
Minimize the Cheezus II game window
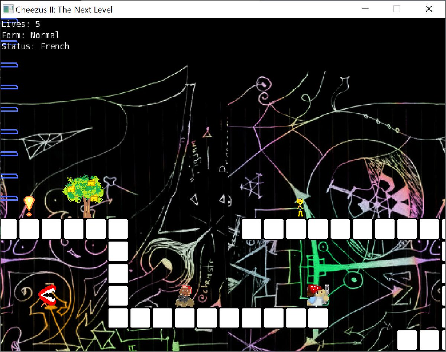pos(365,9)
